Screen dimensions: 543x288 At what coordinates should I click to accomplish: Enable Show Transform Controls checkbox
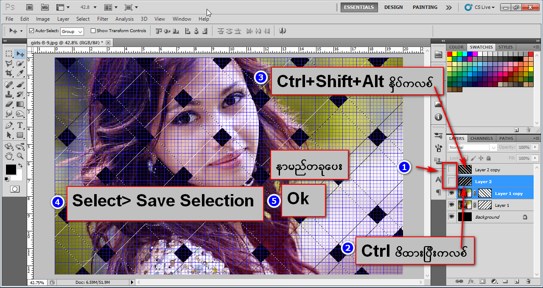click(93, 31)
